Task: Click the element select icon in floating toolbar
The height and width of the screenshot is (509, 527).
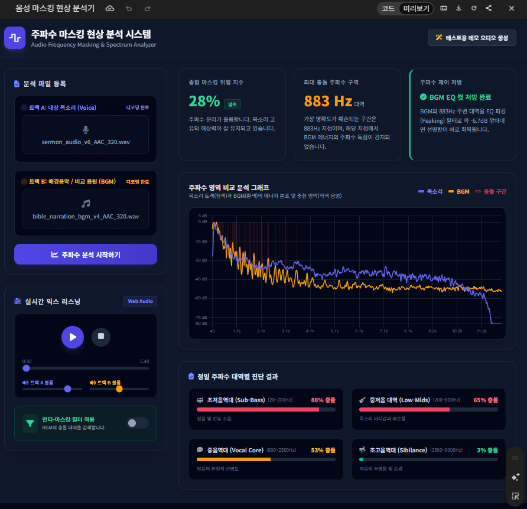Action: 515,496
